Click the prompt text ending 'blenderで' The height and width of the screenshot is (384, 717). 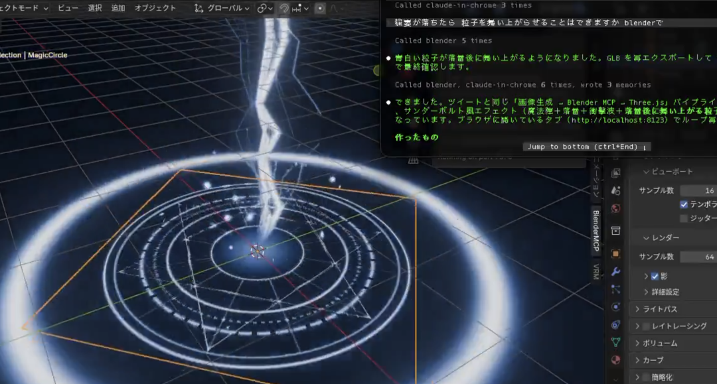(528, 23)
